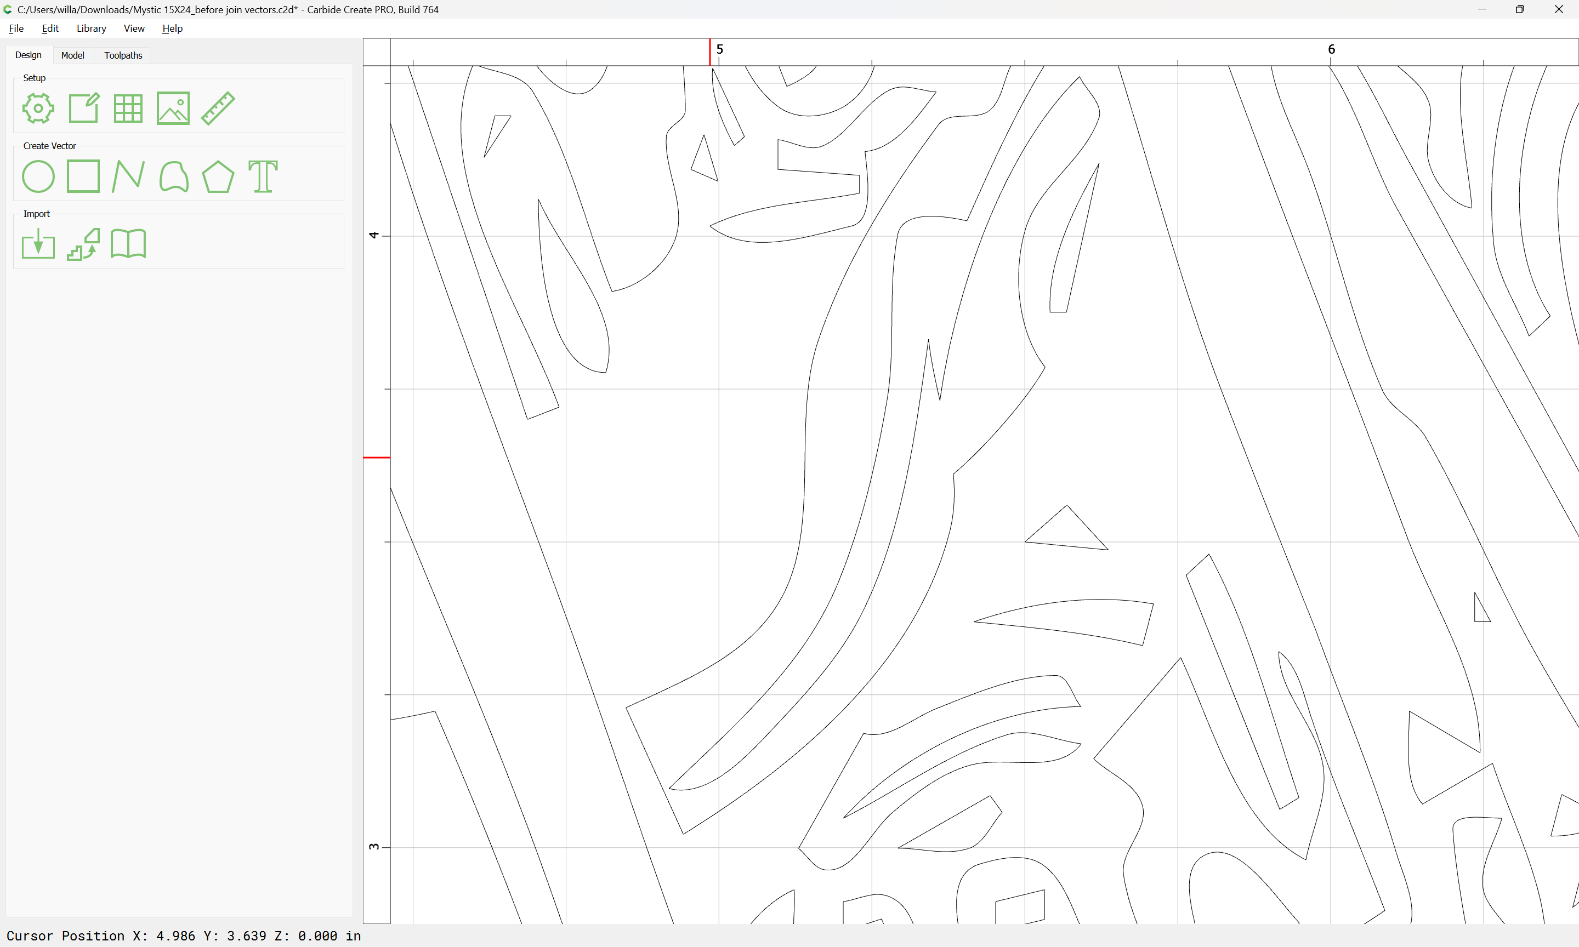The width and height of the screenshot is (1579, 947).
Task: Click the Import file icon
Action: 38,244
